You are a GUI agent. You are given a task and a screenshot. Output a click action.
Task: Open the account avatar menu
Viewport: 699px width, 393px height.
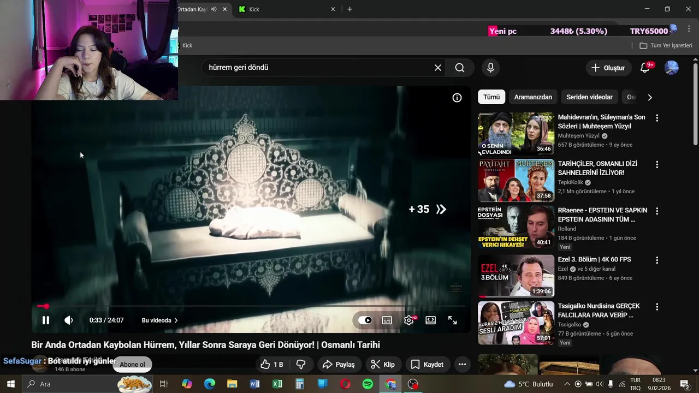(672, 68)
